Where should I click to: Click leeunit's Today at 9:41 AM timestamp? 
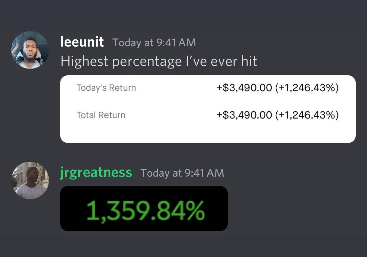point(154,43)
